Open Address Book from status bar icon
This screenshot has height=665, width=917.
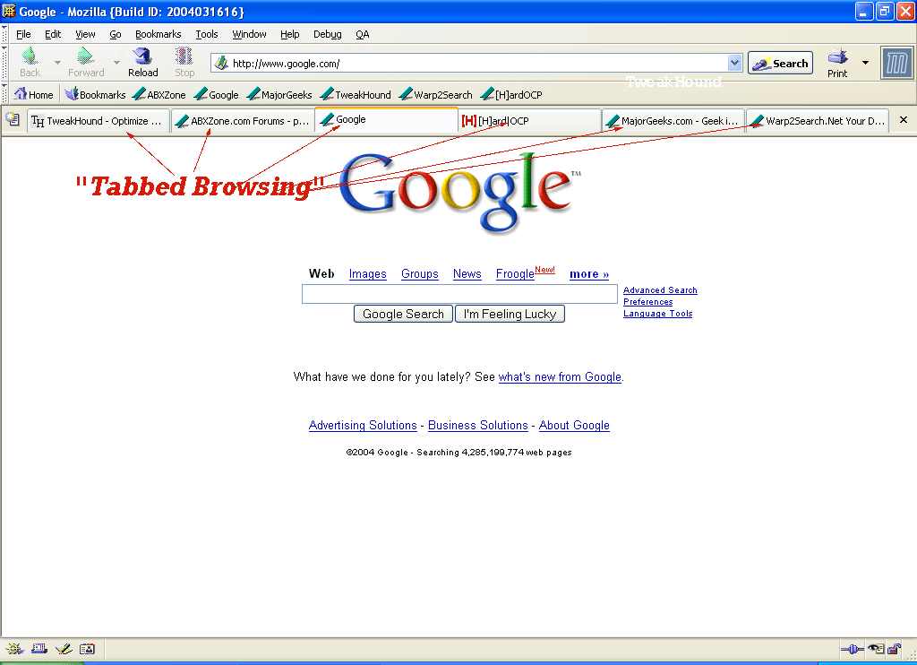(87, 649)
